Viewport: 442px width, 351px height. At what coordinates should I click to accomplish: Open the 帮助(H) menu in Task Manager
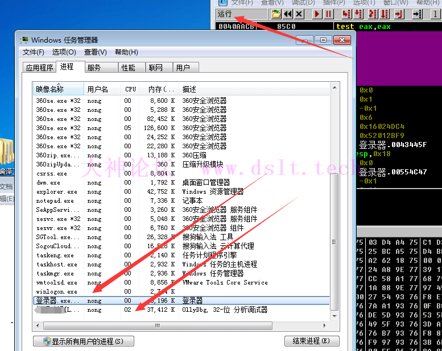[x=126, y=52]
